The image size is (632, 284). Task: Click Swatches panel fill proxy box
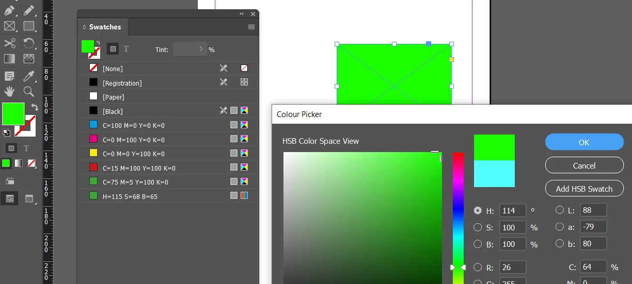click(88, 46)
